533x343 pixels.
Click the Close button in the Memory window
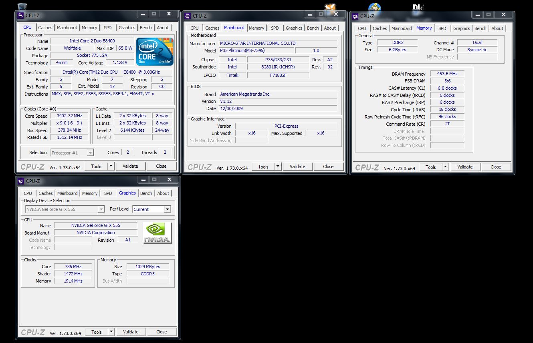496,167
